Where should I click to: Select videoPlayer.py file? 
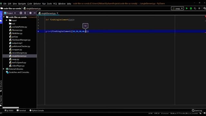coord(18,66)
